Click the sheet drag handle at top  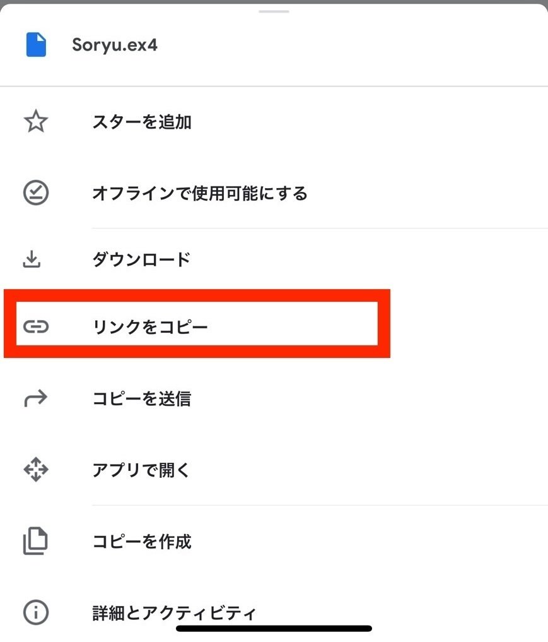point(274,11)
